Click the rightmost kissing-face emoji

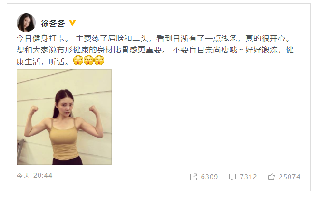pos(99,60)
